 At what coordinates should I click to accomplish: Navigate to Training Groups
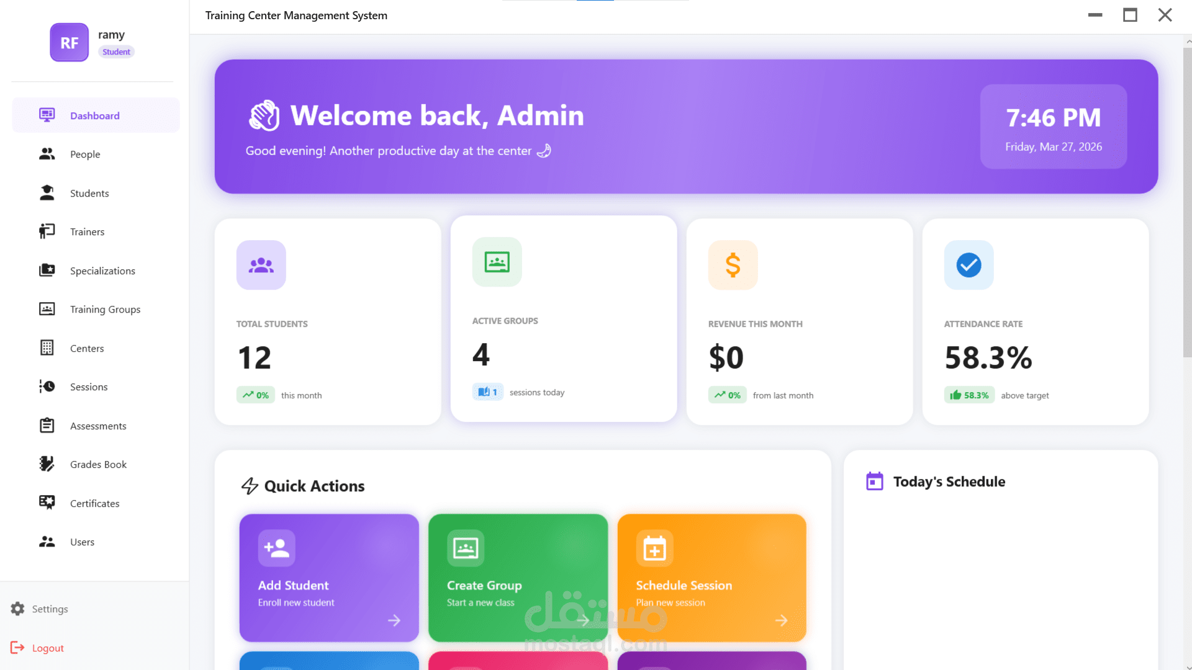pos(96,309)
